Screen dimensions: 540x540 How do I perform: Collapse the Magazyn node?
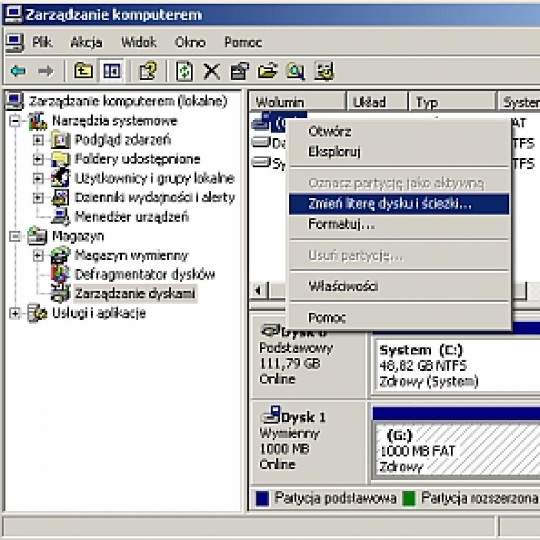pyautogui.click(x=15, y=236)
